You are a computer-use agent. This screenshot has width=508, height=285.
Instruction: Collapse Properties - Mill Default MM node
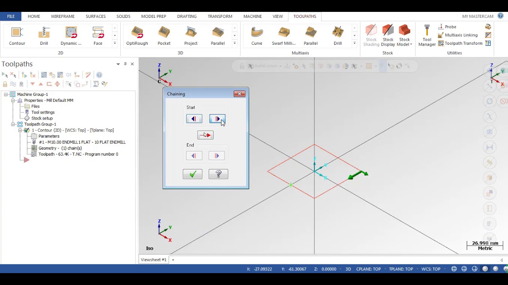point(13,101)
